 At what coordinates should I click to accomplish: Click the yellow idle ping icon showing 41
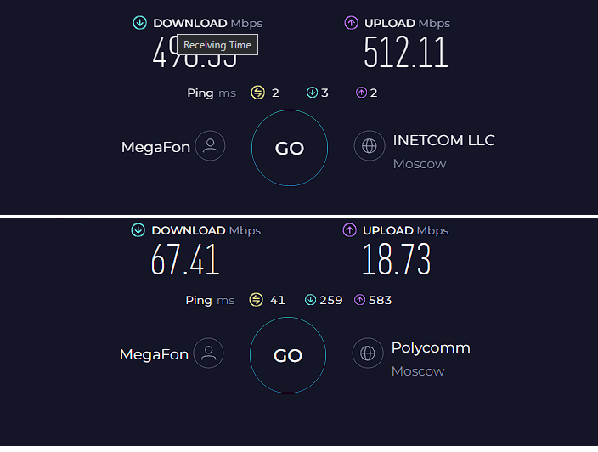[x=257, y=299]
